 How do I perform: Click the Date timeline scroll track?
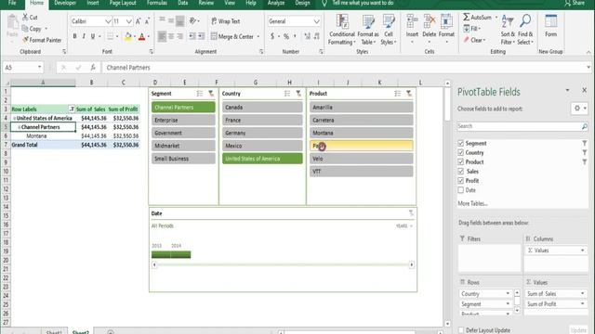point(283,264)
